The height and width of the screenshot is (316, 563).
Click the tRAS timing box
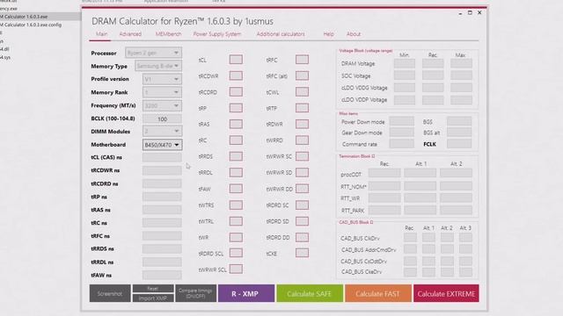point(236,124)
